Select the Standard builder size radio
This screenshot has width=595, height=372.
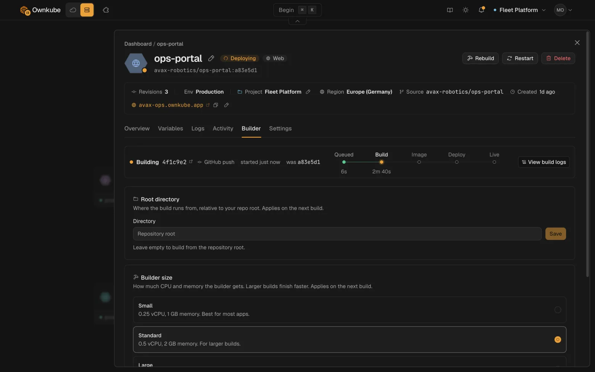pyautogui.click(x=558, y=340)
